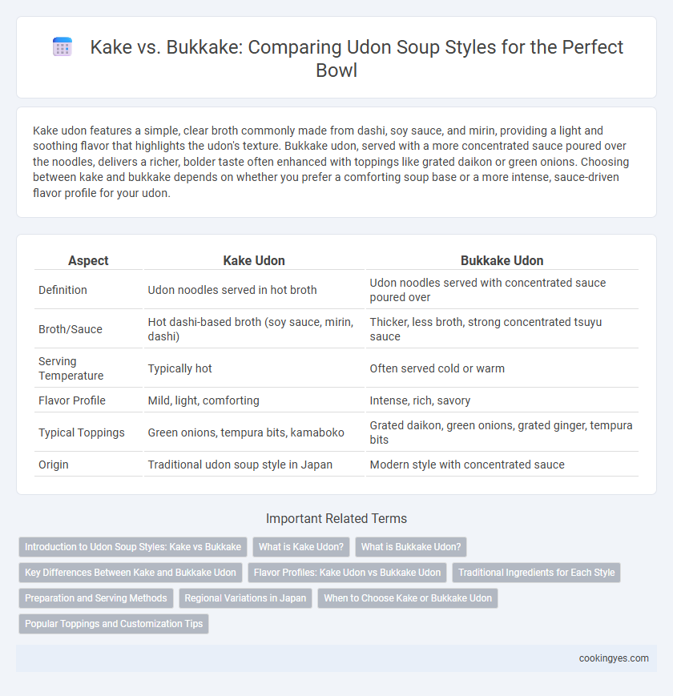Click the 'Typical Toppings' row label

pos(82,432)
